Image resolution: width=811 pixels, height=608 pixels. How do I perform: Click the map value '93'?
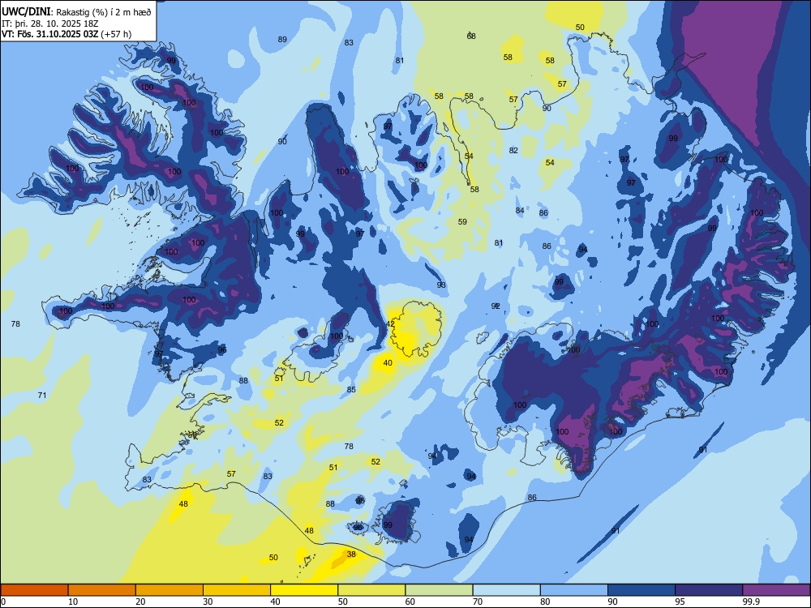pos(441,285)
